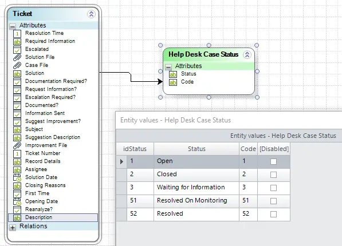
Task: Select the Closing Reasons attribute label
Action: point(45,185)
